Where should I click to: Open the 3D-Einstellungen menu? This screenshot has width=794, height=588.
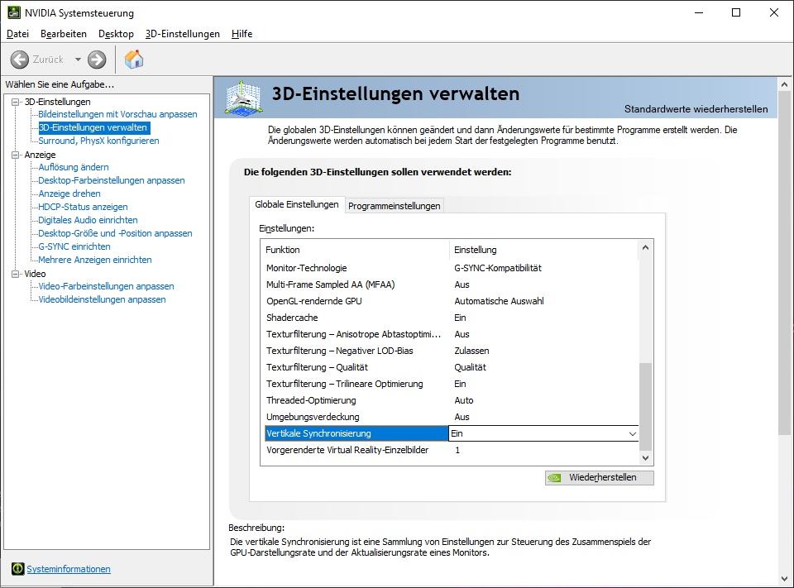point(182,34)
